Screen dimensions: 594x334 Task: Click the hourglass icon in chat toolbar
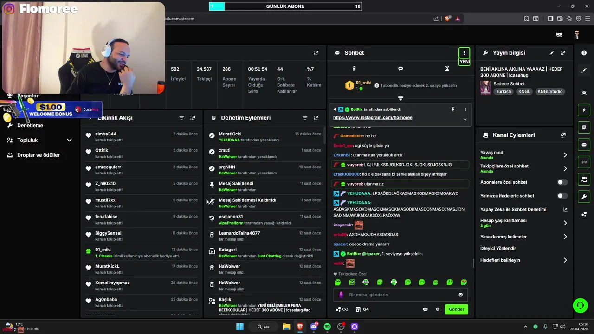pos(447,69)
